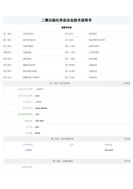
Task: Click the 第十部分 contents label
Action: click(x=69, y=40)
